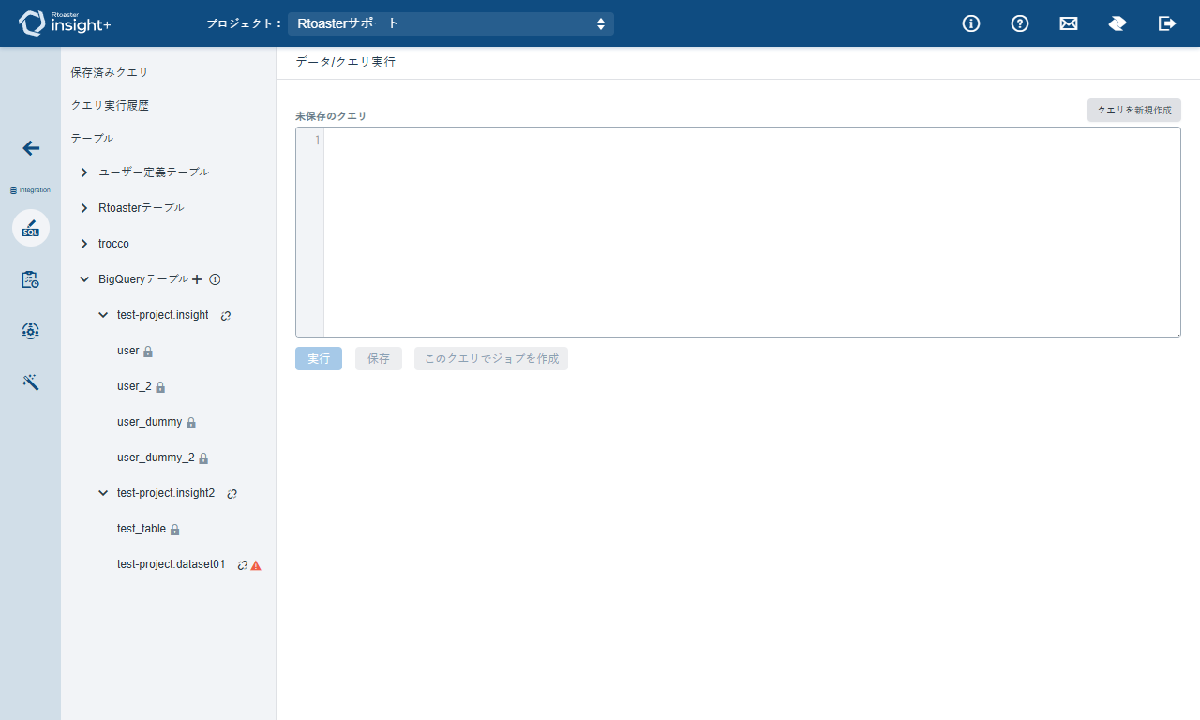Click the info icon beside BigQueryテーブル
Screen dimensions: 1200x720
tap(215, 279)
